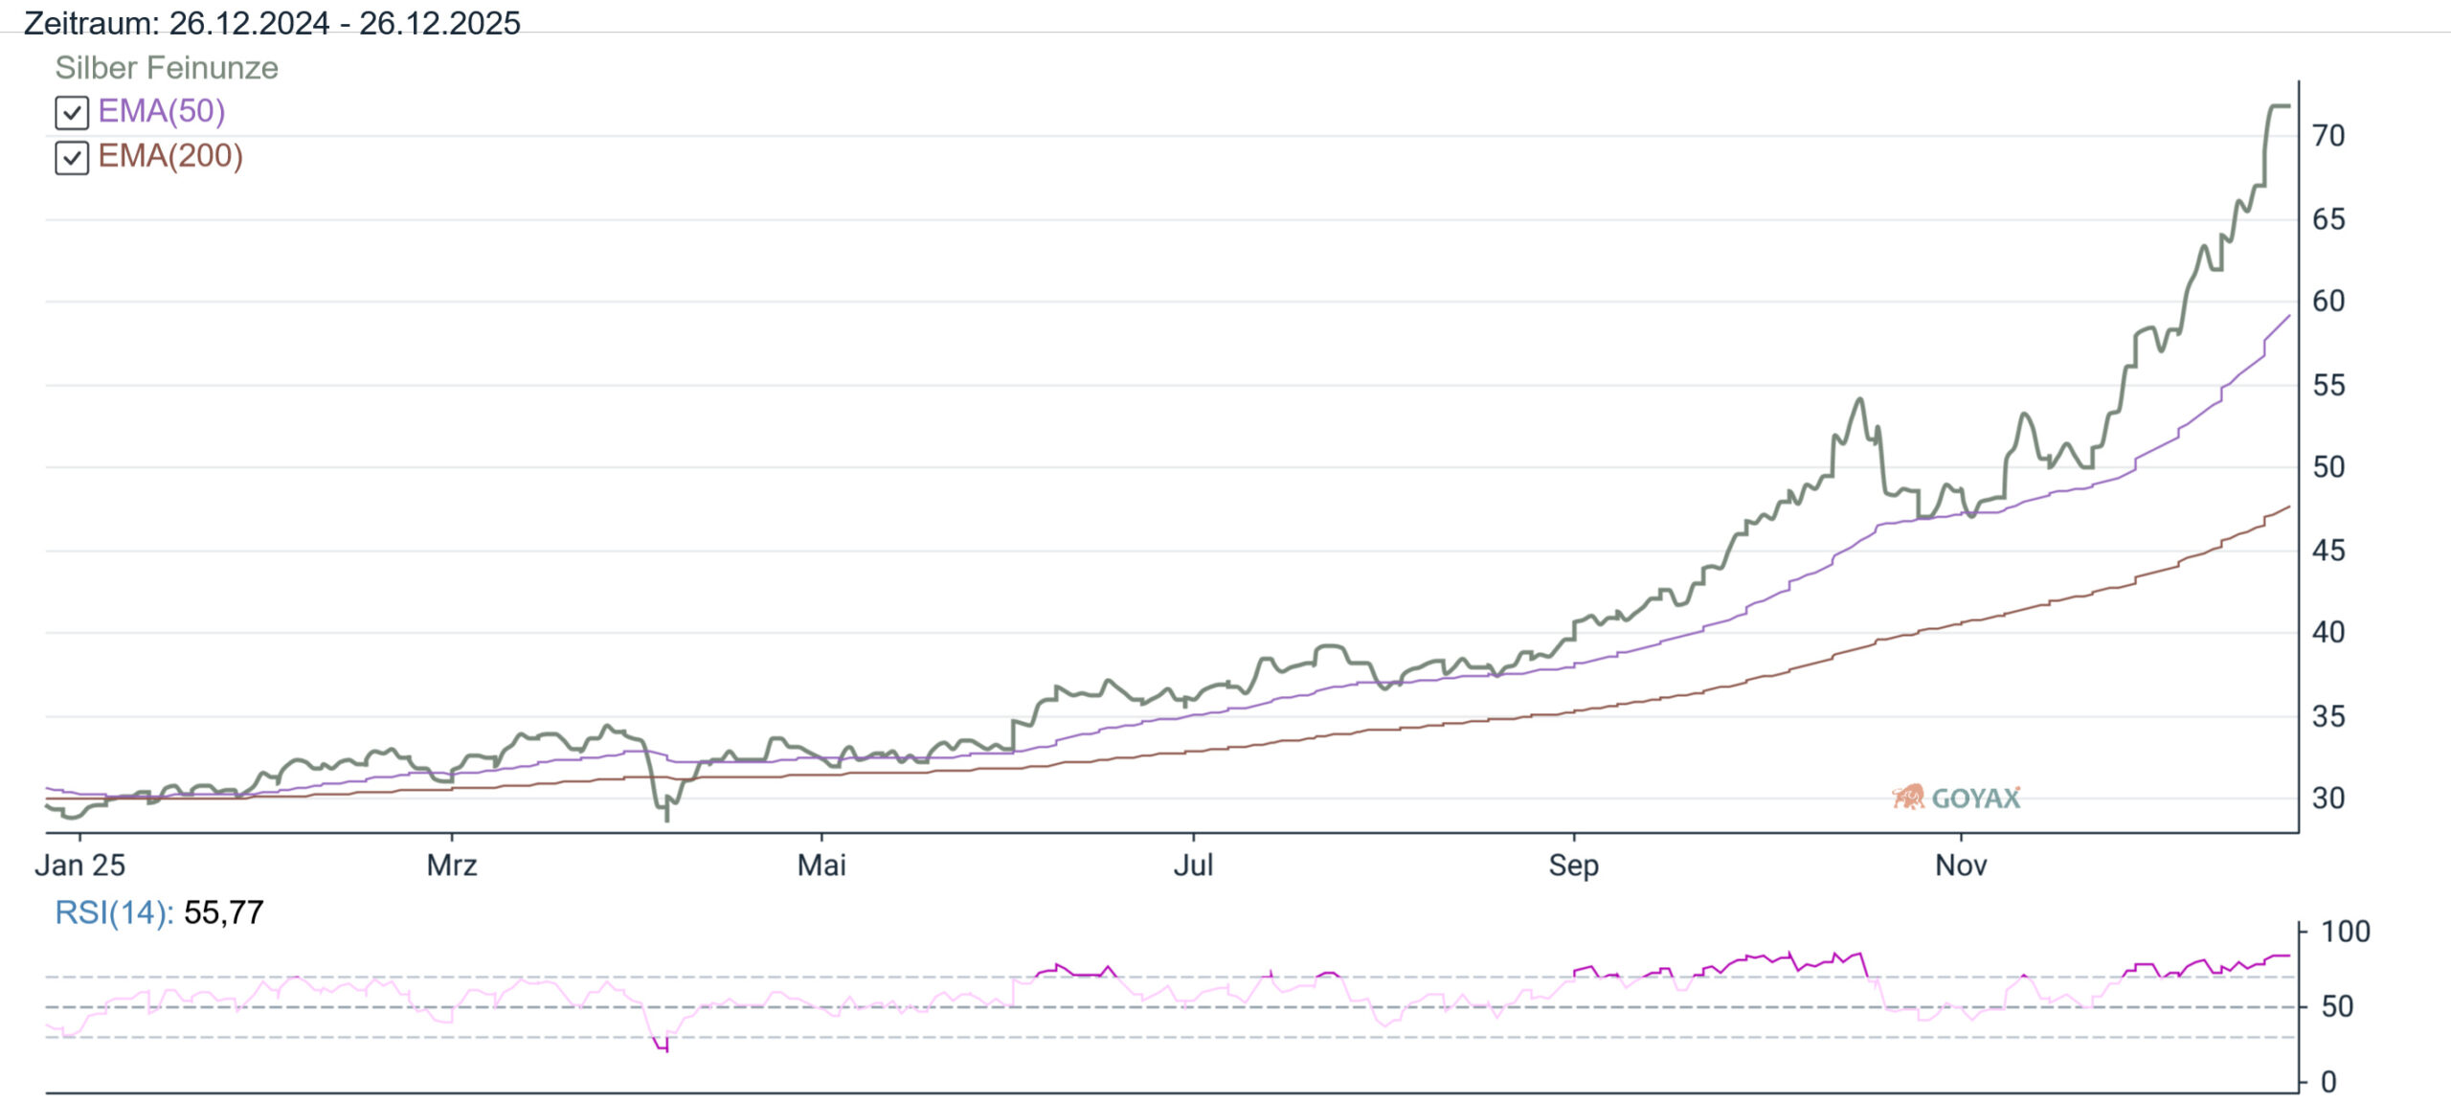The height and width of the screenshot is (1103, 2451).
Task: Click the GOYAX watermark text
Action: coord(1975,798)
